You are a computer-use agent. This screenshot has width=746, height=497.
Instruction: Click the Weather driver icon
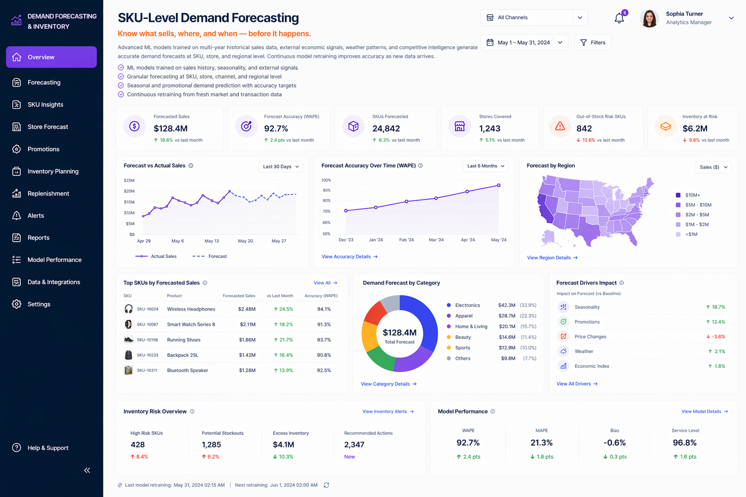(563, 351)
